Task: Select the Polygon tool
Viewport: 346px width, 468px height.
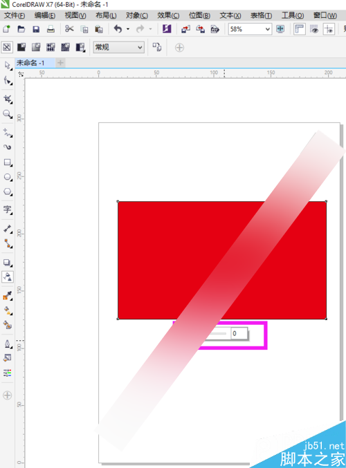Action: (x=8, y=191)
